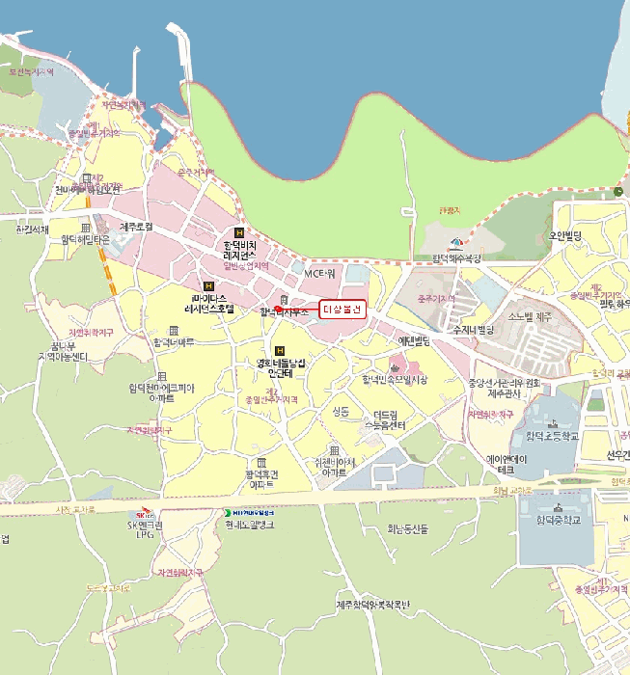Click the 일반상업지역 zone label
Viewport: 630px width, 675px height.
click(x=246, y=265)
